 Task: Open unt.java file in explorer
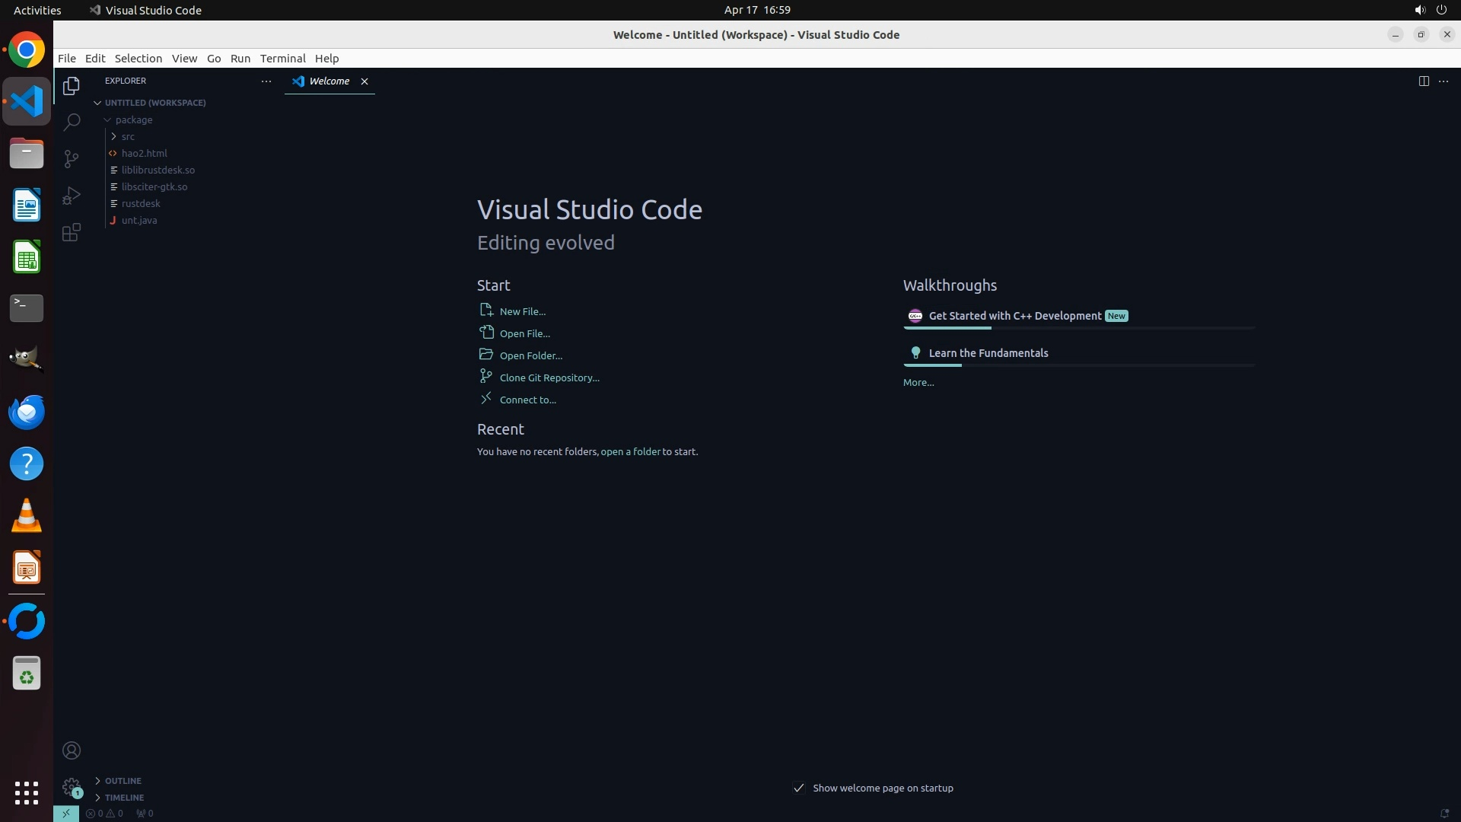pos(138,220)
